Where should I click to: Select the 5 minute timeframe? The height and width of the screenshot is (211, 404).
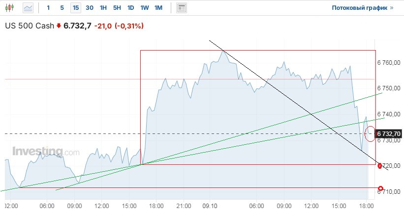click(x=62, y=8)
